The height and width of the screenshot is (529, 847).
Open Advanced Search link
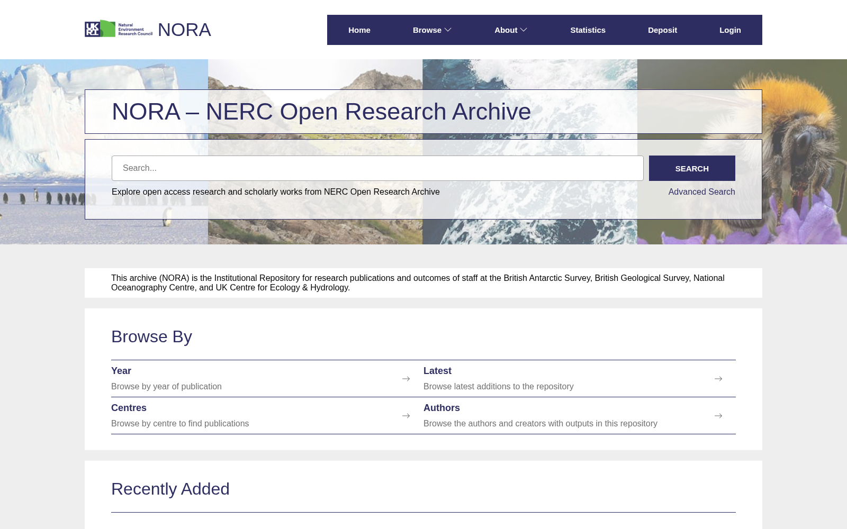[701, 191]
